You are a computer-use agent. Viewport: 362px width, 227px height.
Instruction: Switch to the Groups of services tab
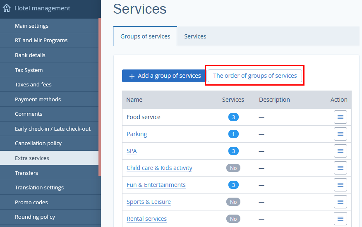click(145, 36)
